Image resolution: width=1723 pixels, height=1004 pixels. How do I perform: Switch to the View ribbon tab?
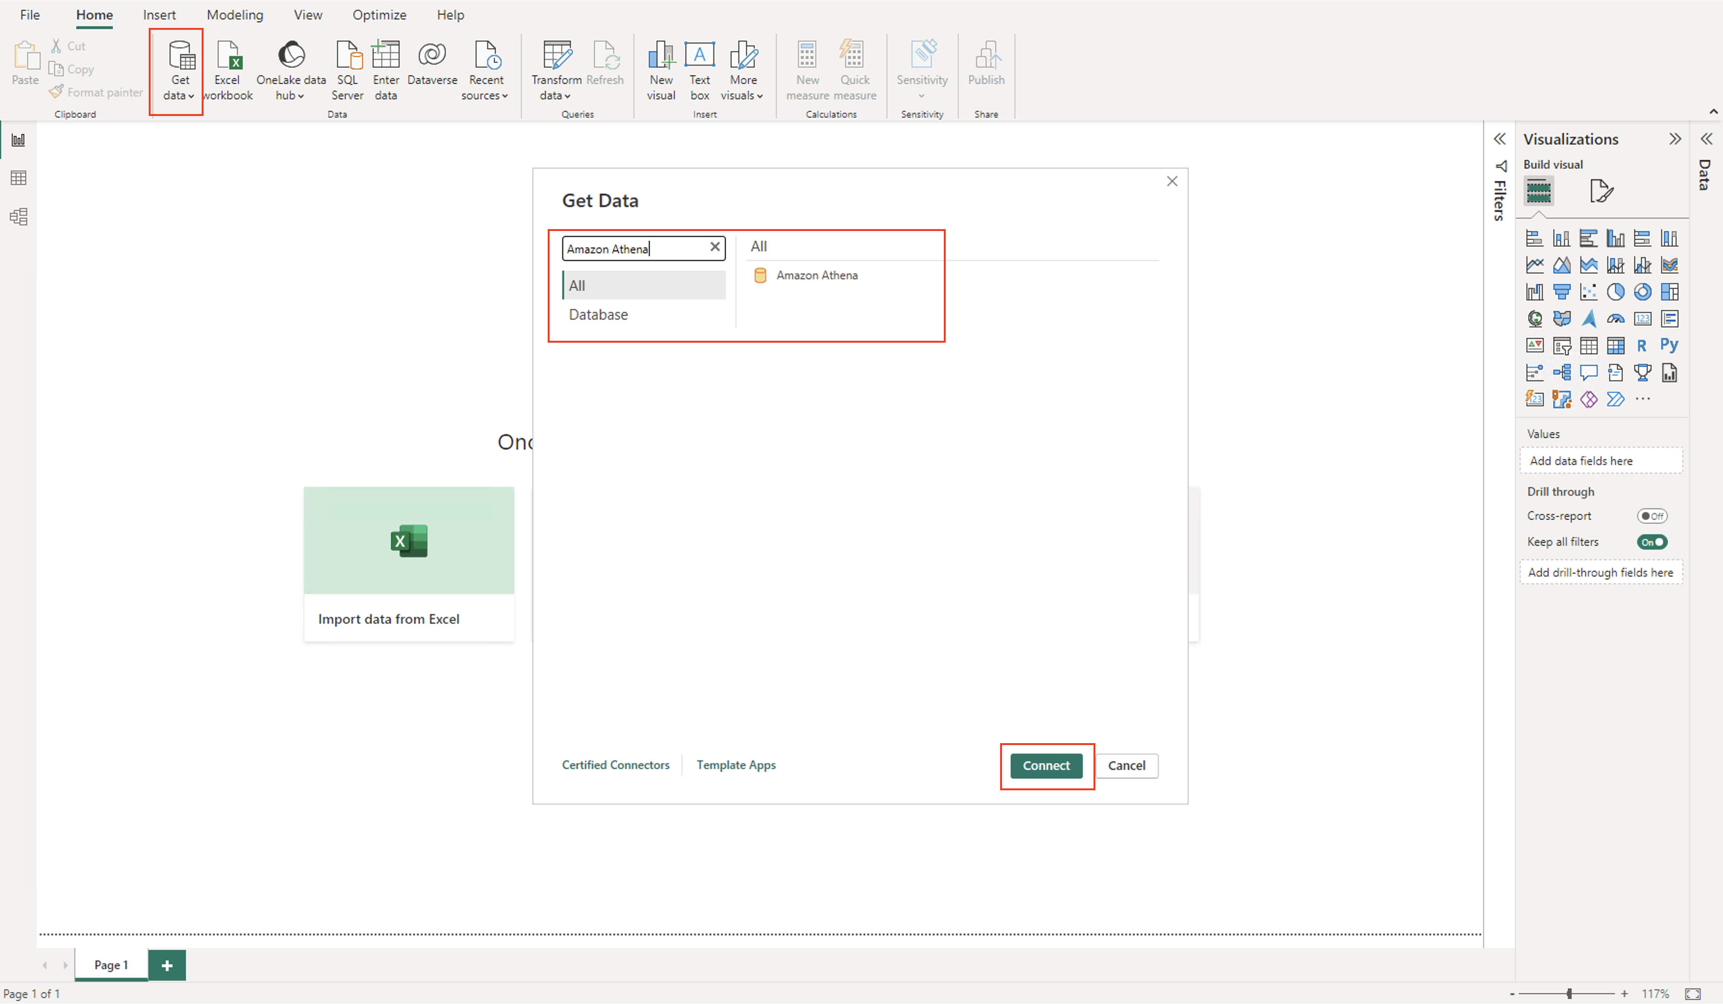click(308, 15)
